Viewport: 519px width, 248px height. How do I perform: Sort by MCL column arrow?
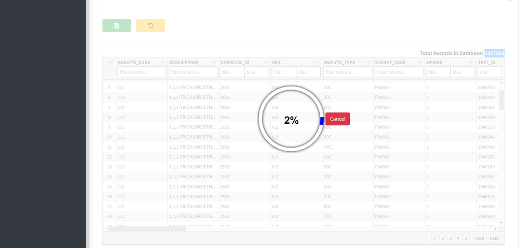[317, 62]
